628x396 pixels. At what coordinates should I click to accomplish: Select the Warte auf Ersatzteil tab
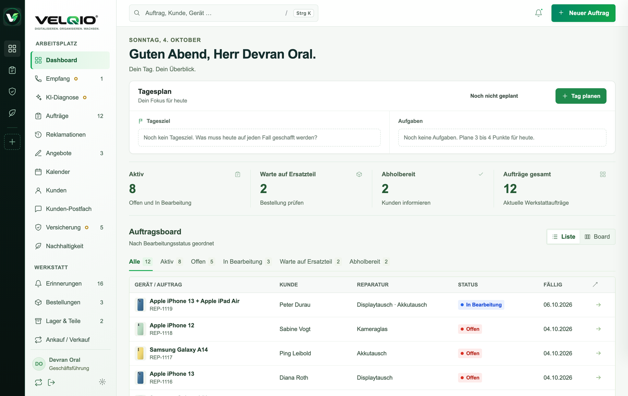311,262
